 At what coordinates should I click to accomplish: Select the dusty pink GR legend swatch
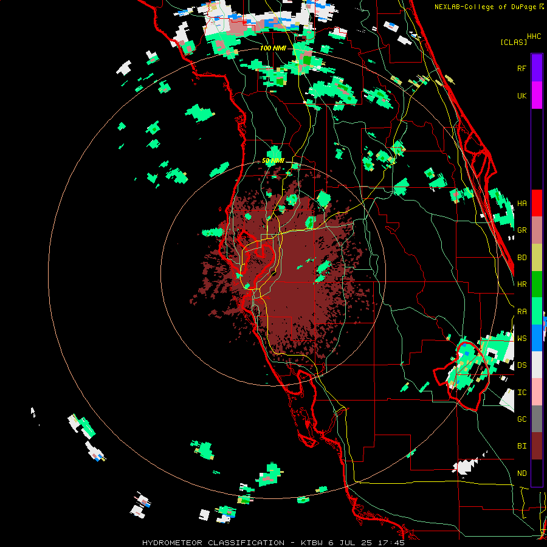(537, 230)
